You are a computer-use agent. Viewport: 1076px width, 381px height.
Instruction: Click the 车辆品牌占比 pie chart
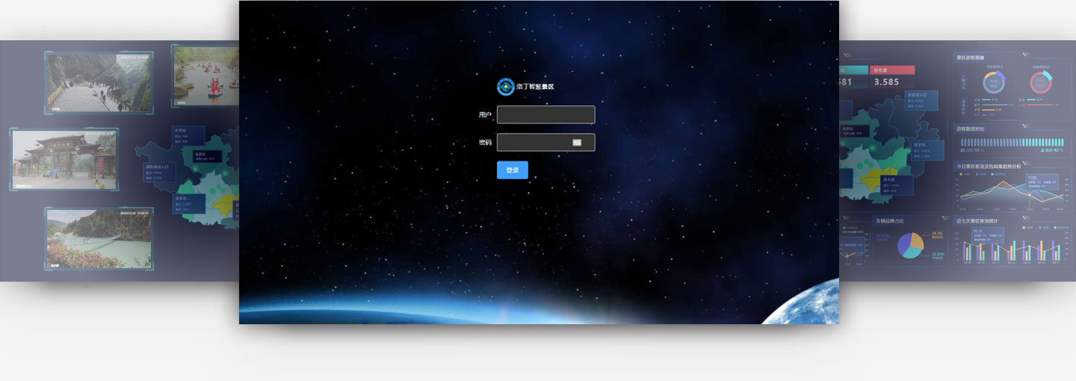point(909,245)
